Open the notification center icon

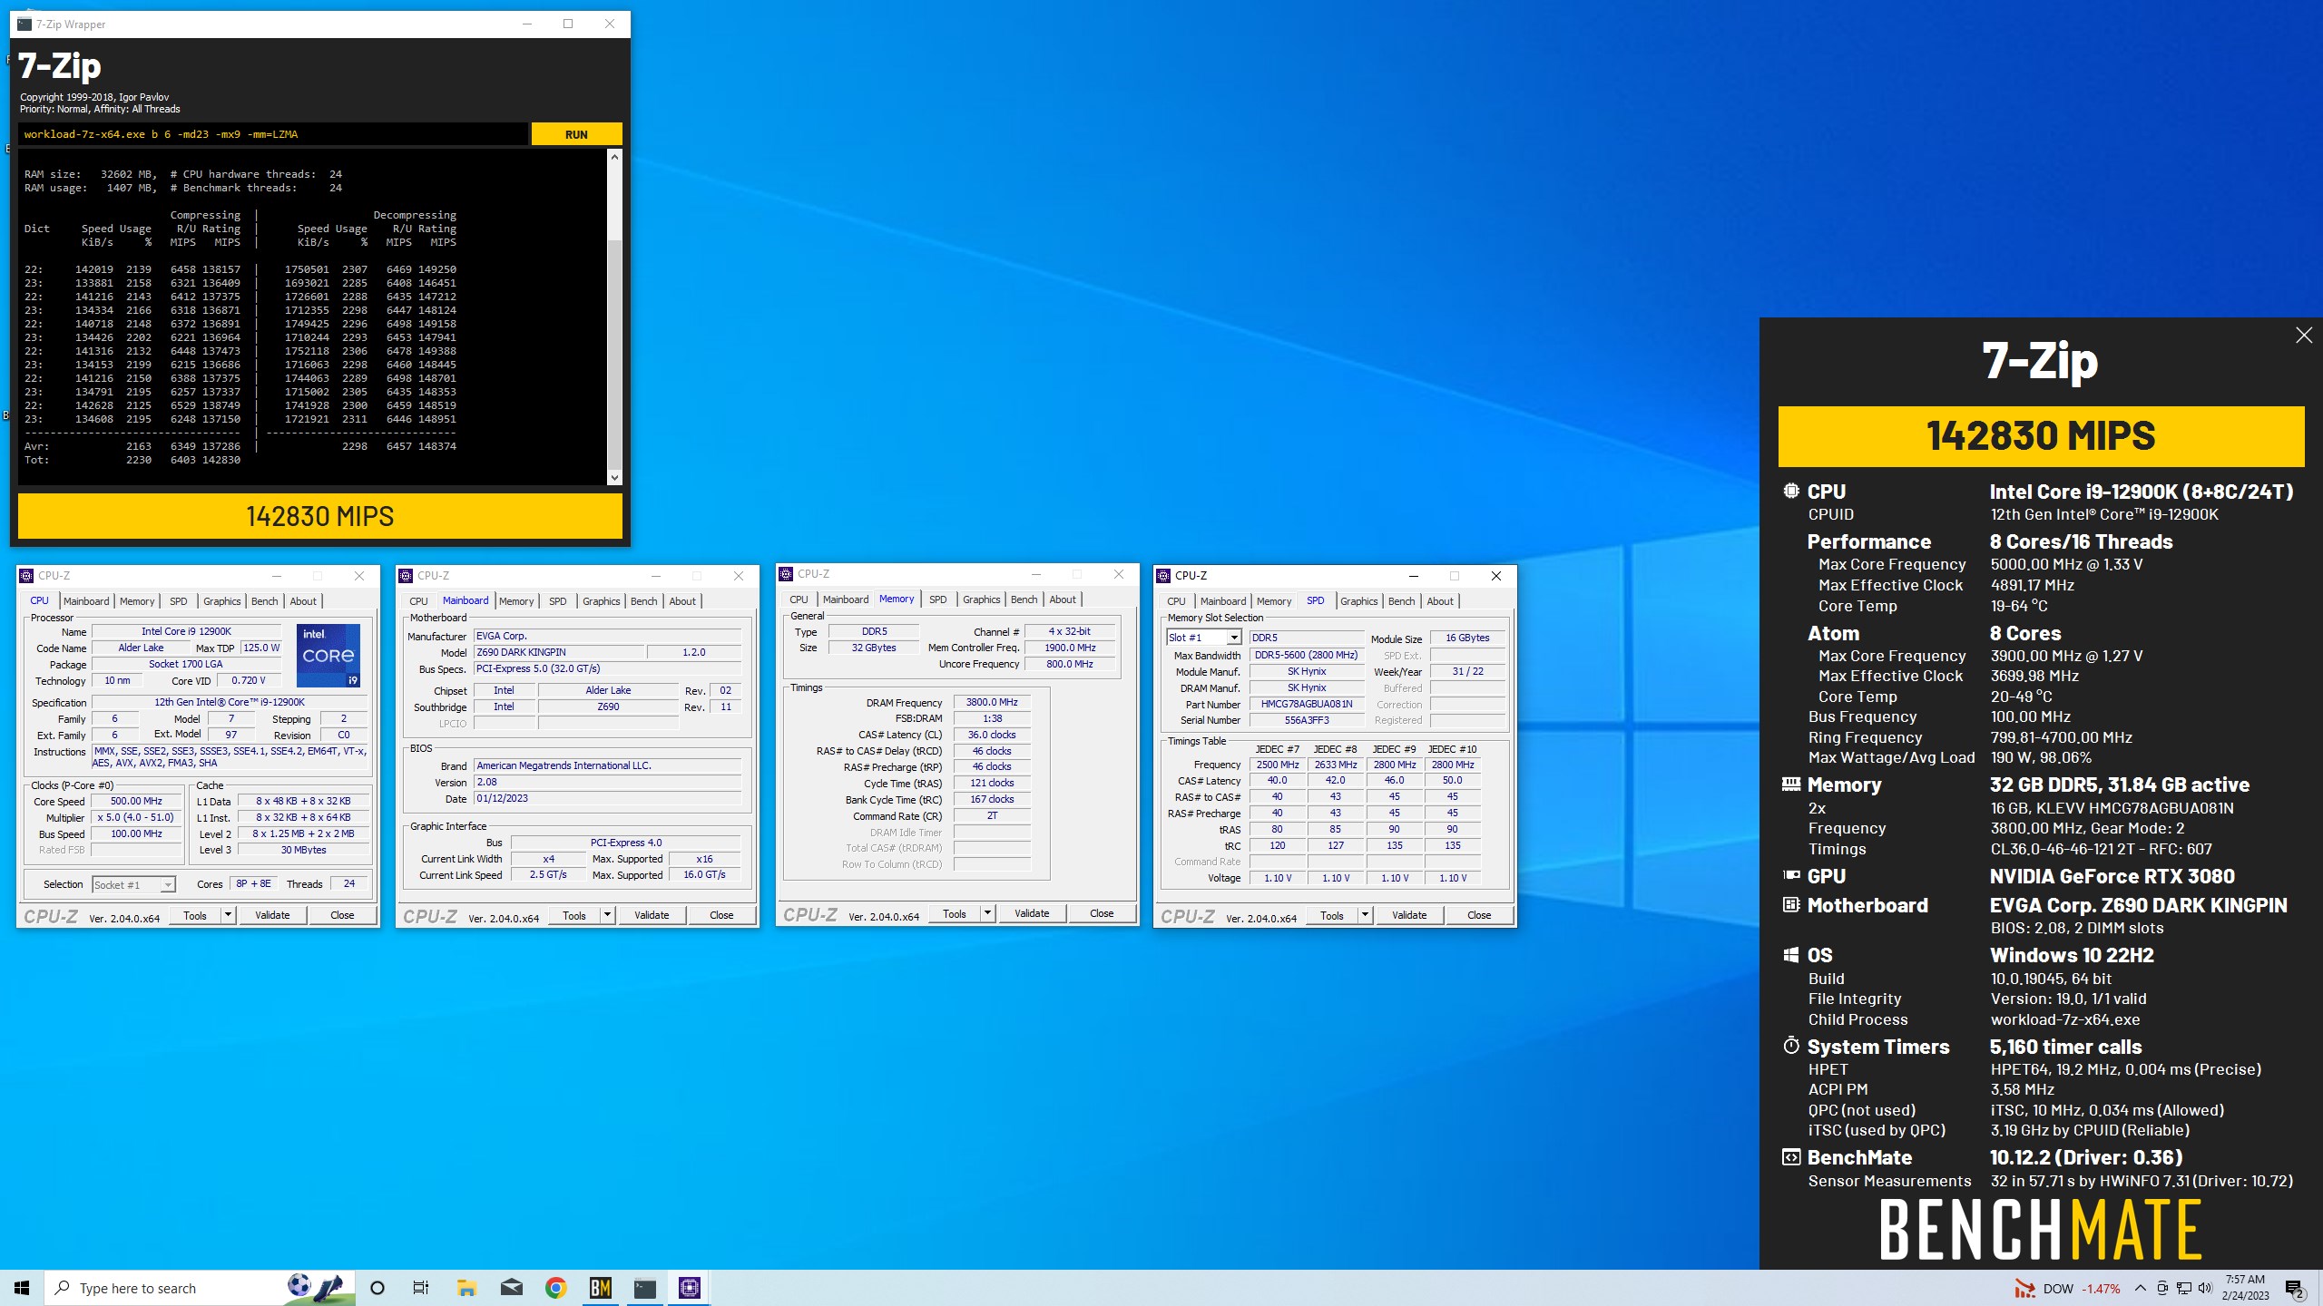pos(2294,1289)
